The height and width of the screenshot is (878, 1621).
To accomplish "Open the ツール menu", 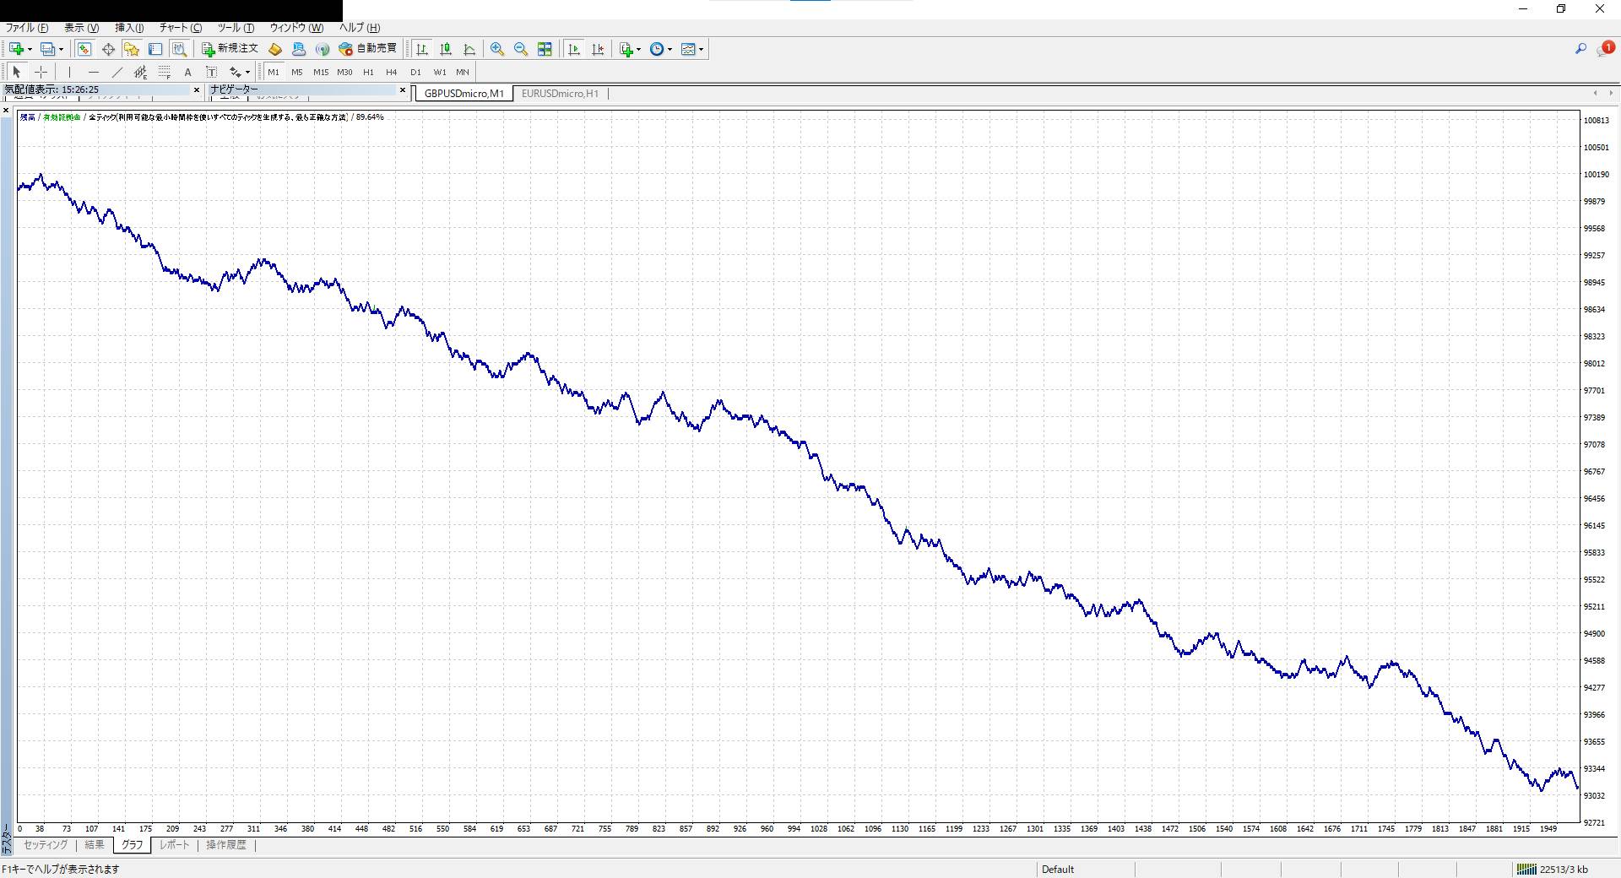I will coord(236,28).
